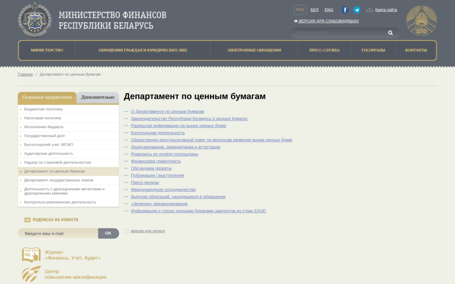Open Государственный долг in sidebar
455x284 pixels.
pyautogui.click(x=68, y=136)
